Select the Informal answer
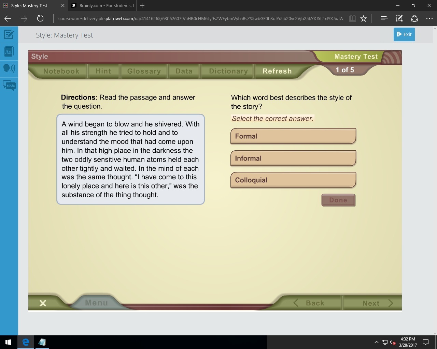 pos(293,158)
